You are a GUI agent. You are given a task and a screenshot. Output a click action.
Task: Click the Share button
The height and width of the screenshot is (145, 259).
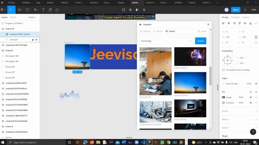236,10
